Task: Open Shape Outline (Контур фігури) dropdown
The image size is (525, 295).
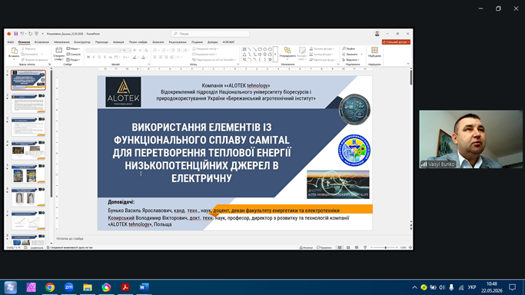Action: point(321,55)
